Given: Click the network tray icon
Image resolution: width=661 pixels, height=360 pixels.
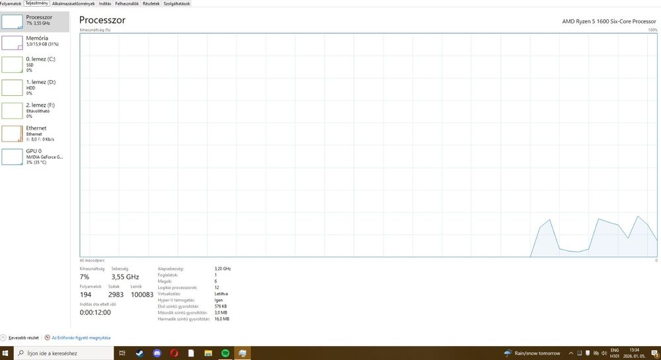Looking at the screenshot, I should [x=596, y=353].
